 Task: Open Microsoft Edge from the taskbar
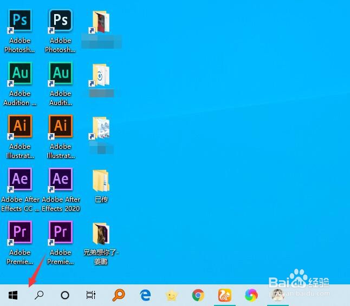click(x=145, y=295)
